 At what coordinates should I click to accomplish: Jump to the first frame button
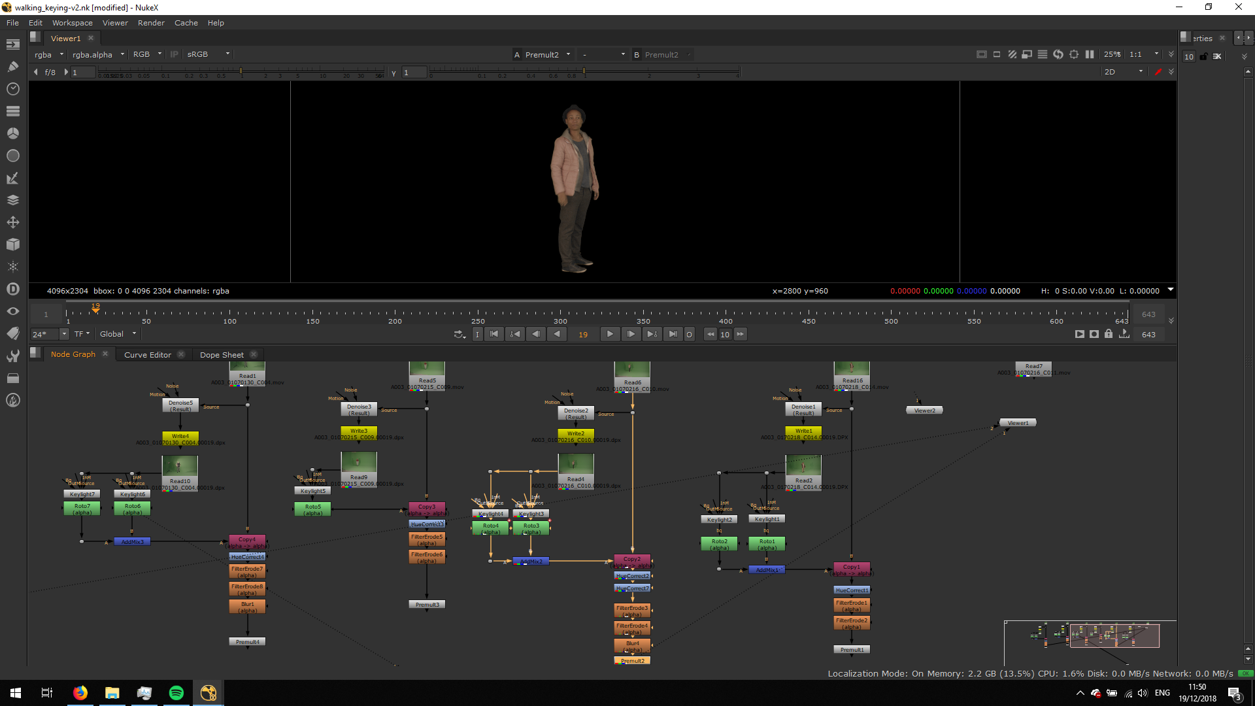click(494, 334)
